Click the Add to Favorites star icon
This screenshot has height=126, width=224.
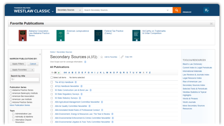coord(102,57)
